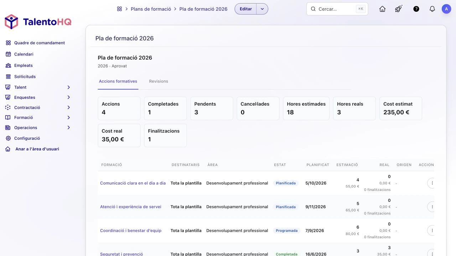Click the Sol·licituds sidebar icon
This screenshot has width=456, height=256.
pyautogui.click(x=8, y=76)
